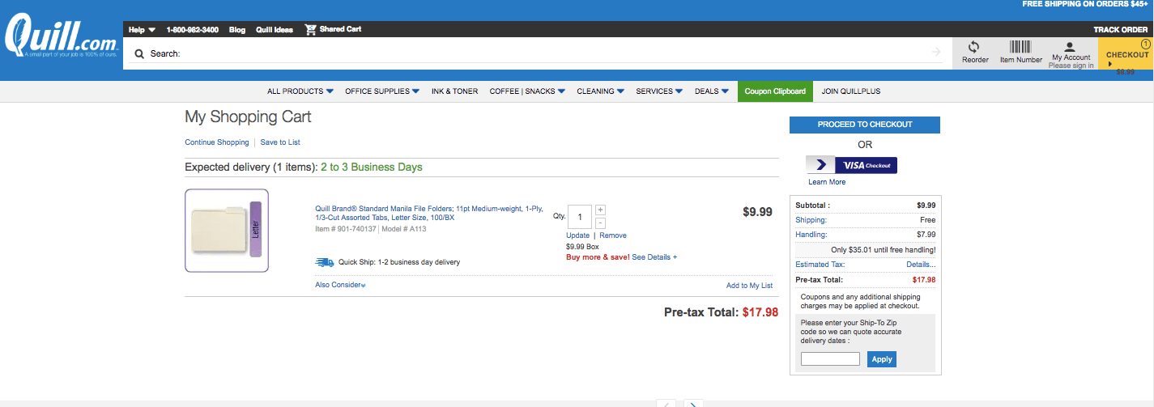The height and width of the screenshot is (407, 1154).
Task: Expand the Help dropdown menu
Action: (142, 30)
